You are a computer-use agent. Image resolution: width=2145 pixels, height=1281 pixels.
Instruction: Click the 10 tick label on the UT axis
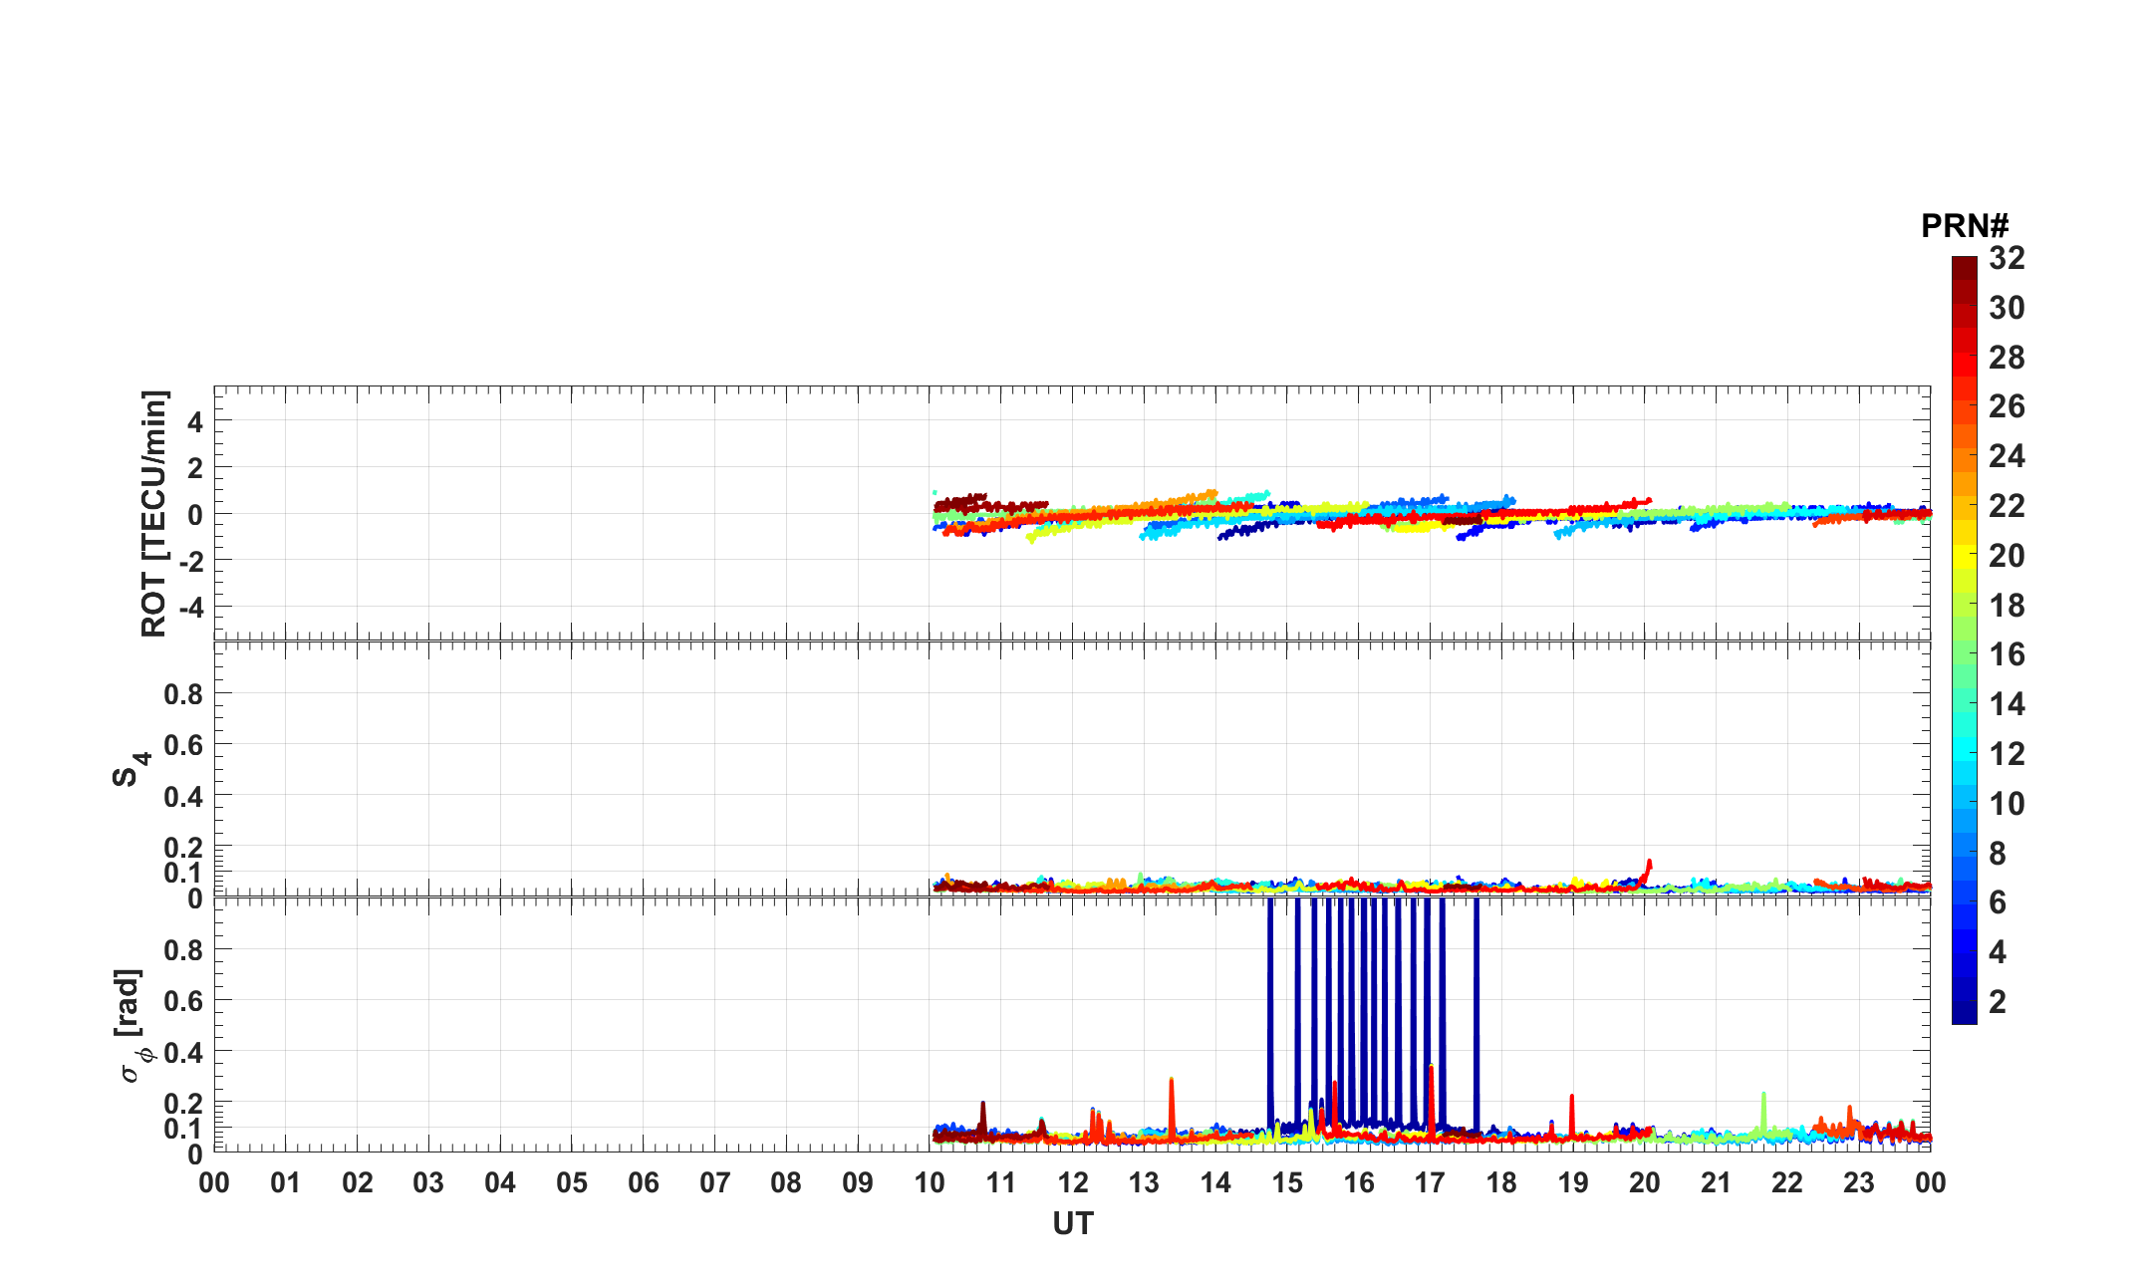click(929, 1183)
